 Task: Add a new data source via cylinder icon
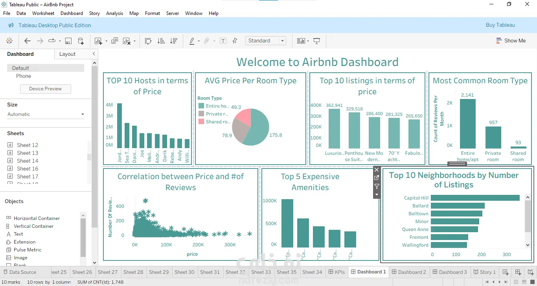point(81,41)
